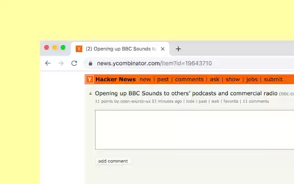Click the browser back arrow

[48, 63]
